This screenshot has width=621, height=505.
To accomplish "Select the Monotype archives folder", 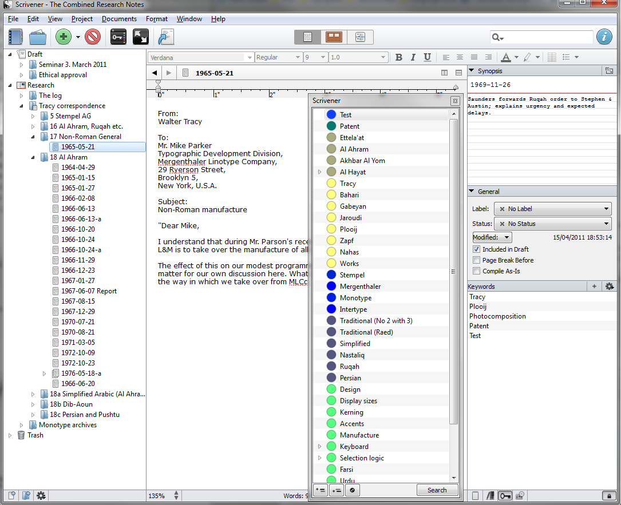I will (68, 425).
